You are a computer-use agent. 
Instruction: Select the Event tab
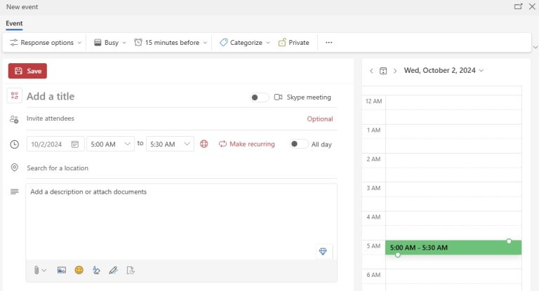pyautogui.click(x=14, y=23)
